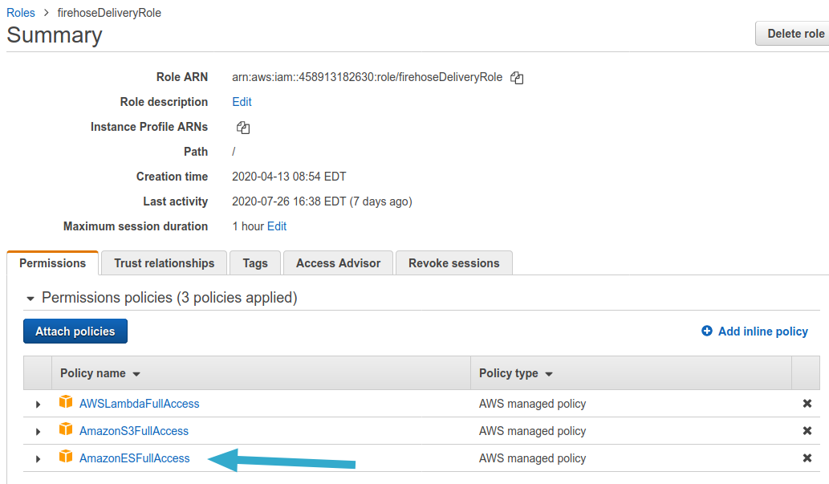Open the AmazonESFullAccess policy link
The width and height of the screenshot is (829, 484).
point(134,458)
